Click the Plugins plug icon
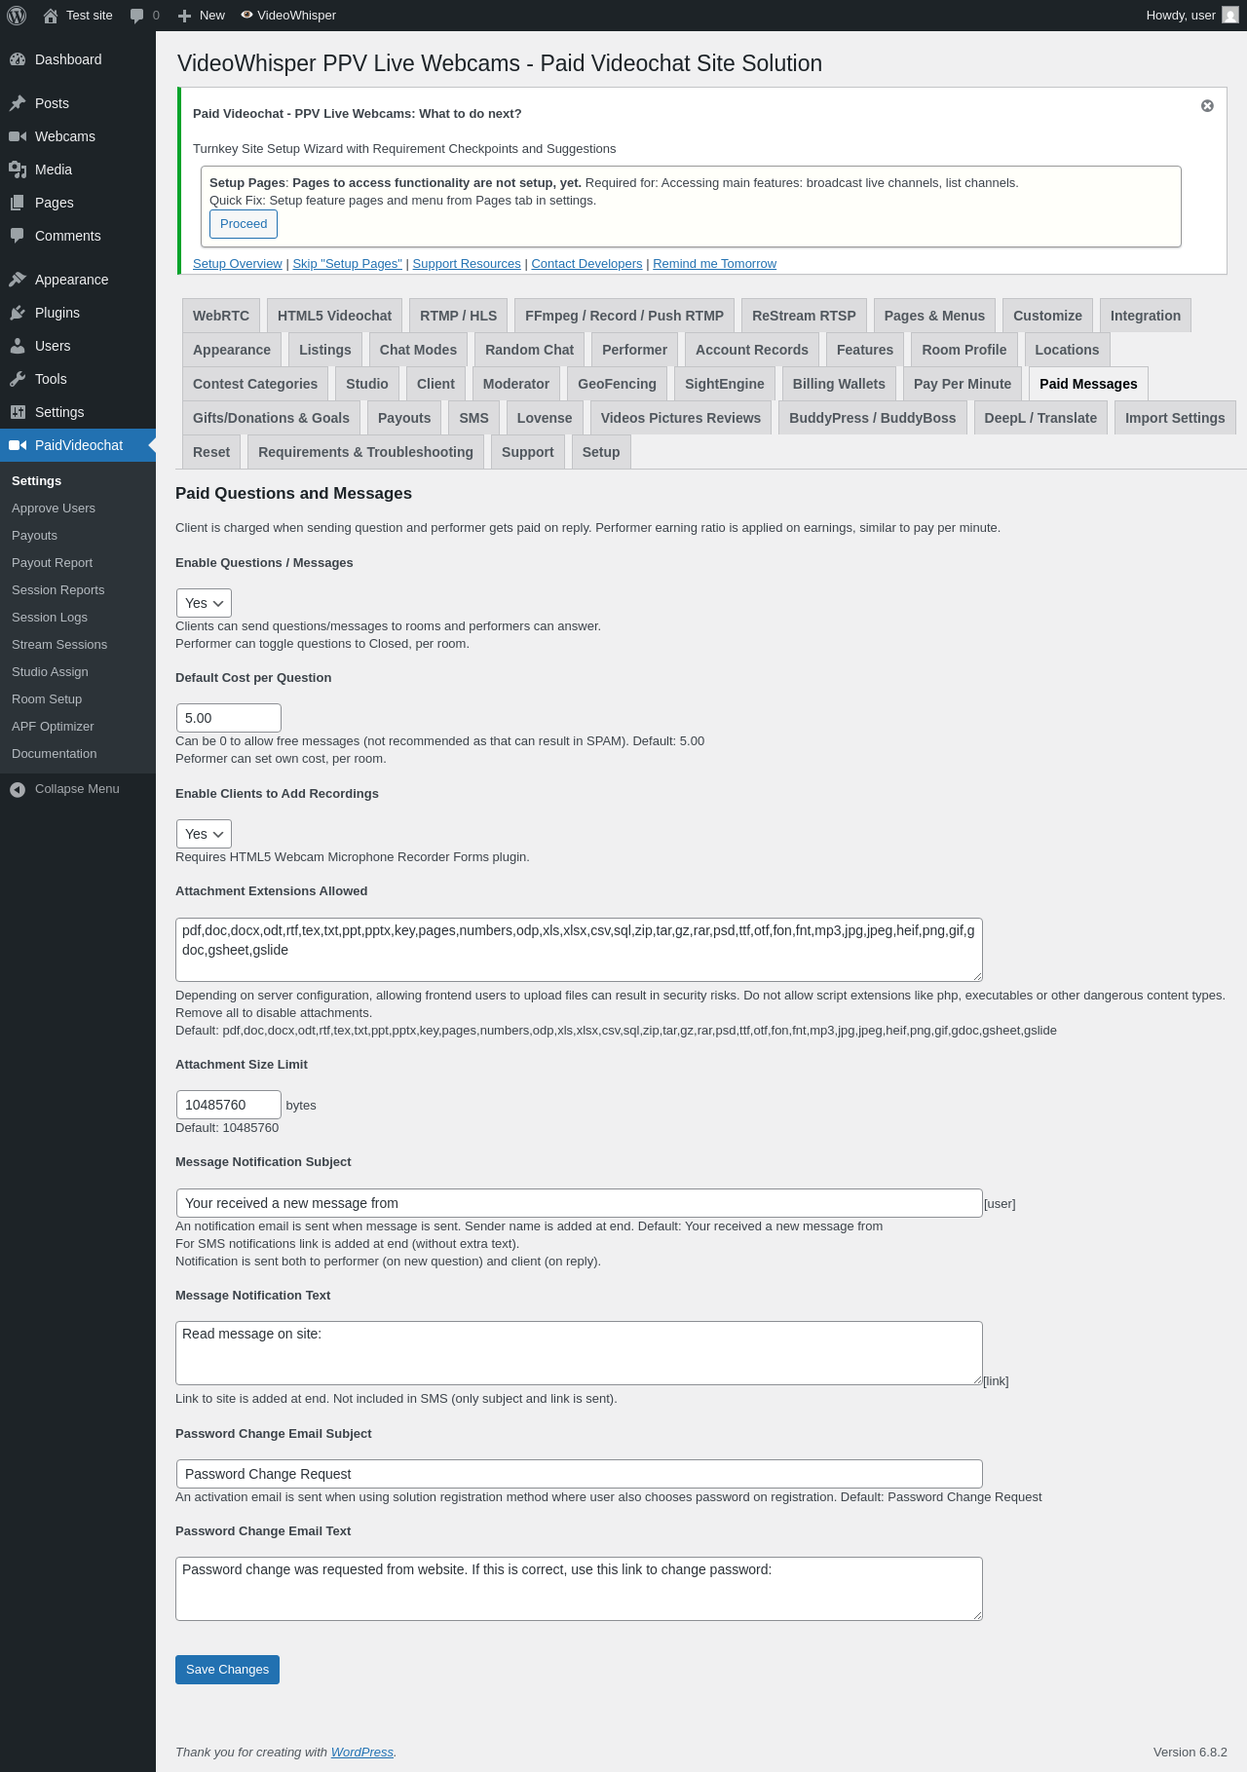 (x=18, y=313)
